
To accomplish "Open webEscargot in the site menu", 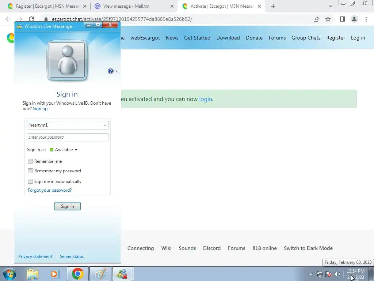I will click(145, 38).
